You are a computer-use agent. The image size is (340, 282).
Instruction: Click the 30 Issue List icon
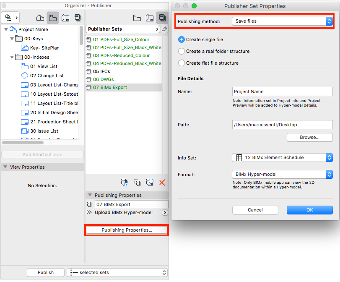24,131
